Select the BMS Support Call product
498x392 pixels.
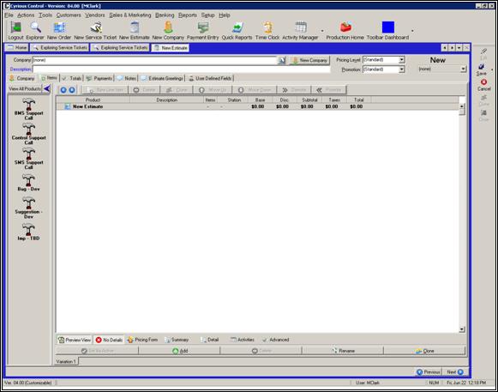pos(28,109)
